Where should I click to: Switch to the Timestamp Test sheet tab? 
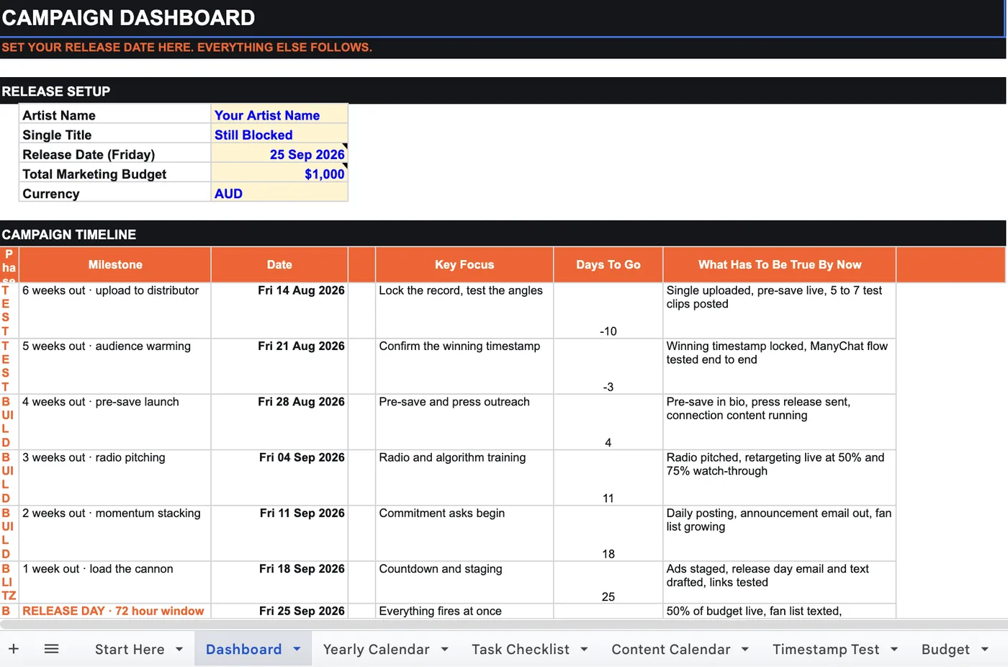[x=826, y=649]
